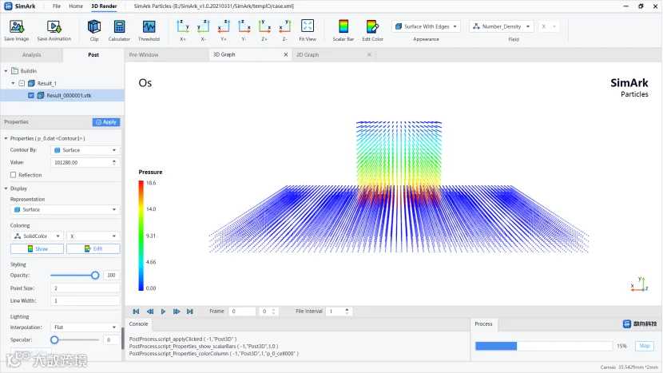This screenshot has width=663, height=373.
Task: Step forward one frame
Action: (177, 311)
